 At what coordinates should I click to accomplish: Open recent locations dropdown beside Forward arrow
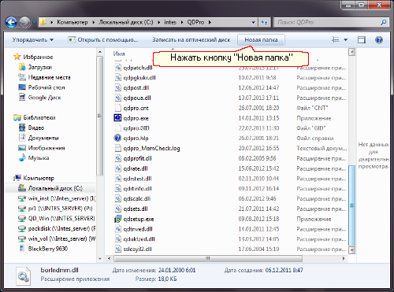point(34,23)
